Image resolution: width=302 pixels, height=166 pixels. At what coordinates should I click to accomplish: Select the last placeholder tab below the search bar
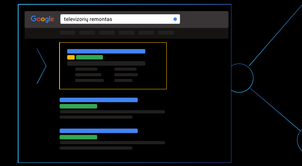166,33
